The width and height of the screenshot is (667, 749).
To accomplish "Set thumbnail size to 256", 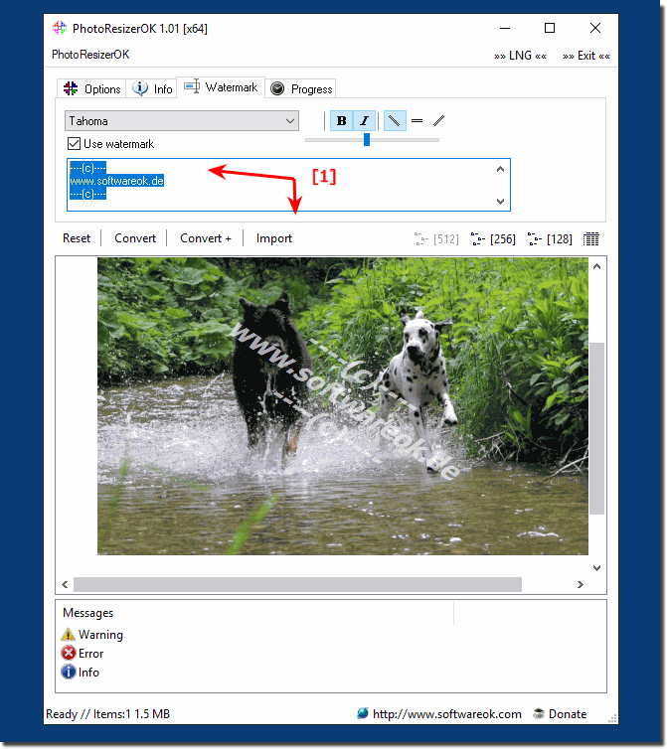I will [493, 238].
